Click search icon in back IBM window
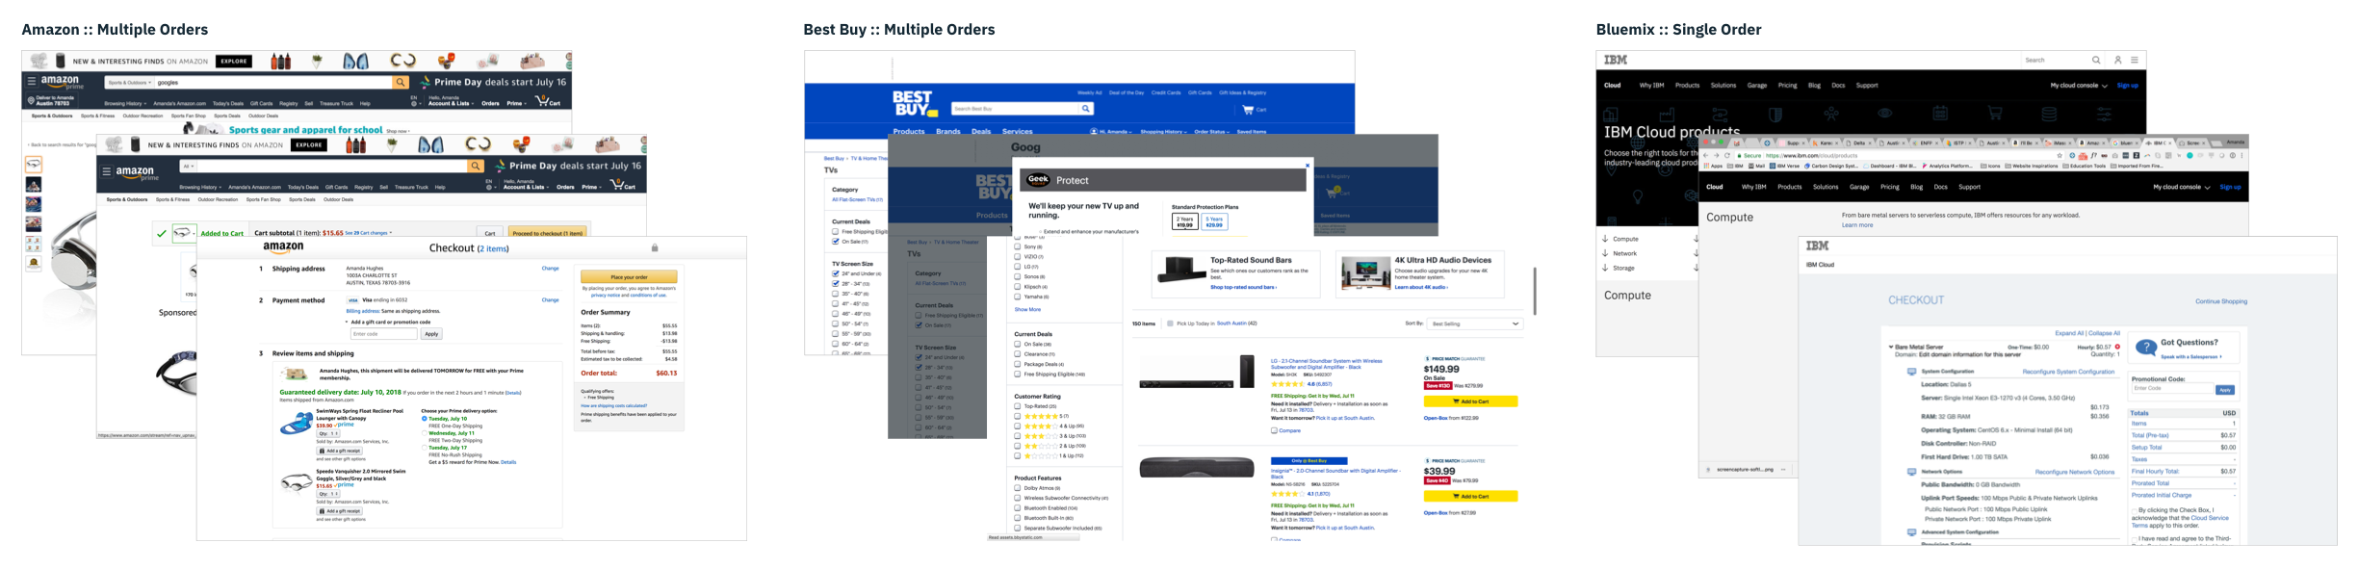This screenshot has height=569, width=2358. click(2095, 60)
